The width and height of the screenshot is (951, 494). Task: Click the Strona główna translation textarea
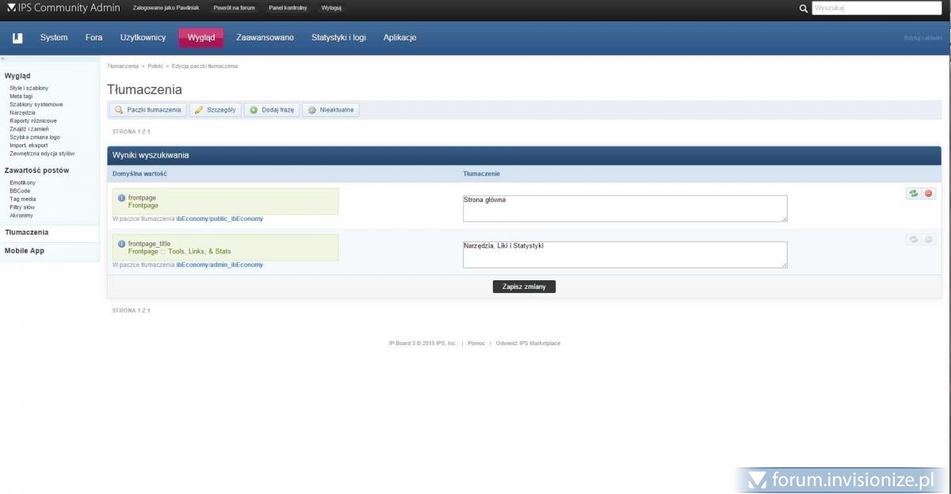pos(624,209)
